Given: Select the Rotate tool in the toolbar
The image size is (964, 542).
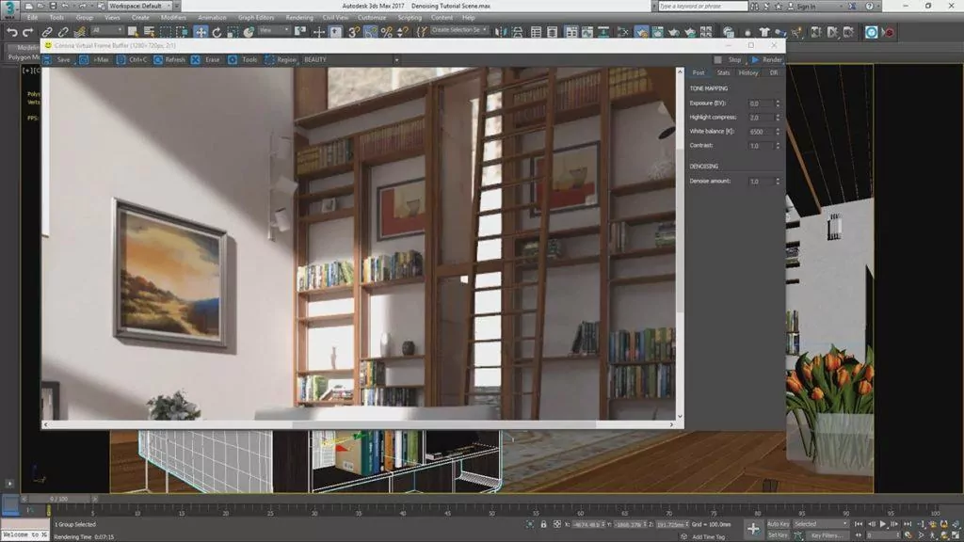Looking at the screenshot, I should [x=217, y=32].
